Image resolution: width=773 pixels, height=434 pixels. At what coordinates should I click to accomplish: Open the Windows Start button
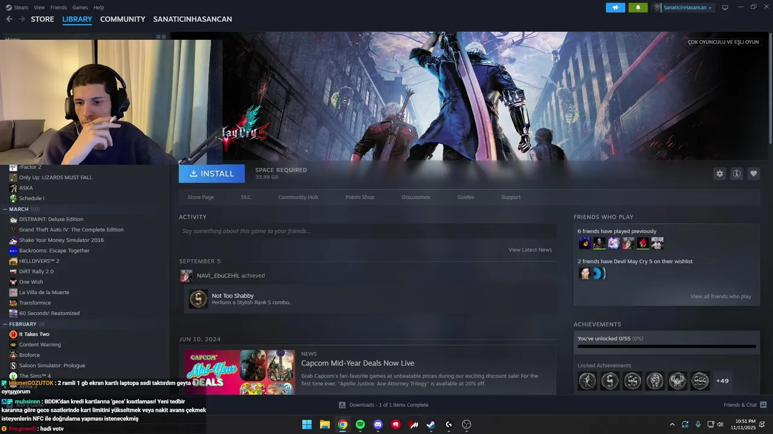[x=307, y=424]
